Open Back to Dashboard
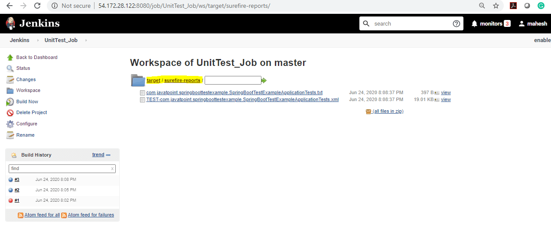This screenshot has height=226, width=551. coord(37,57)
